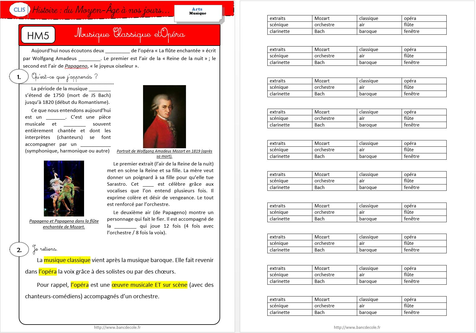Click 'flûte' cell in the topmost table

point(424,25)
